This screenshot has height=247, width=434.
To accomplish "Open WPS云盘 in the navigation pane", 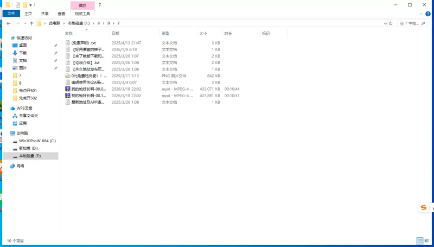I will tap(24, 108).
